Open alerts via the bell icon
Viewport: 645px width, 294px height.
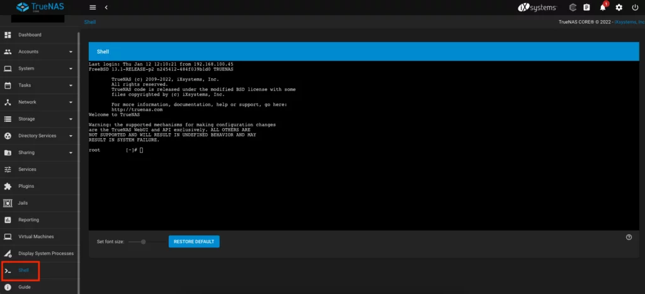[x=603, y=8]
